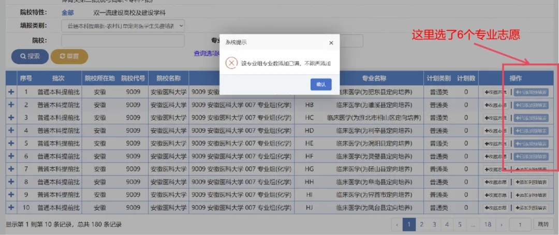Go to page 4 in pagination
The height and width of the screenshot is (235, 559).
(x=447, y=224)
